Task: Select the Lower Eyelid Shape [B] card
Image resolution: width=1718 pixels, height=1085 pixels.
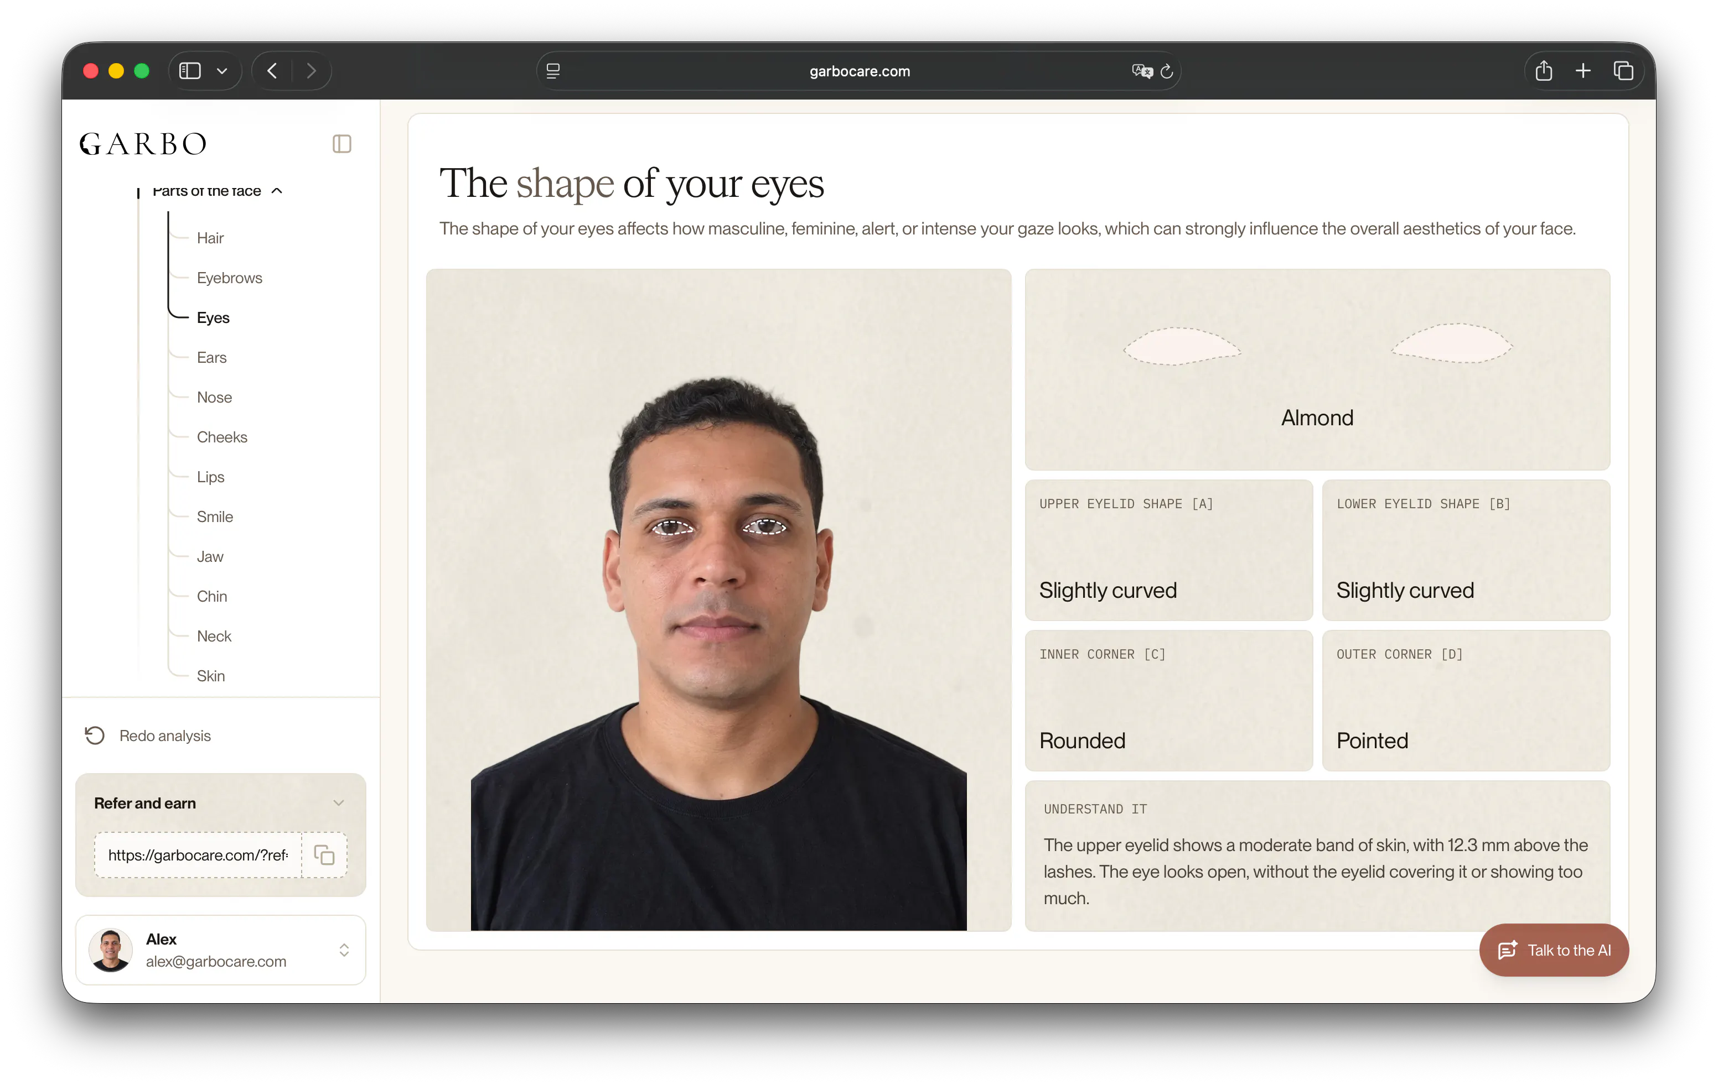Action: 1466,550
